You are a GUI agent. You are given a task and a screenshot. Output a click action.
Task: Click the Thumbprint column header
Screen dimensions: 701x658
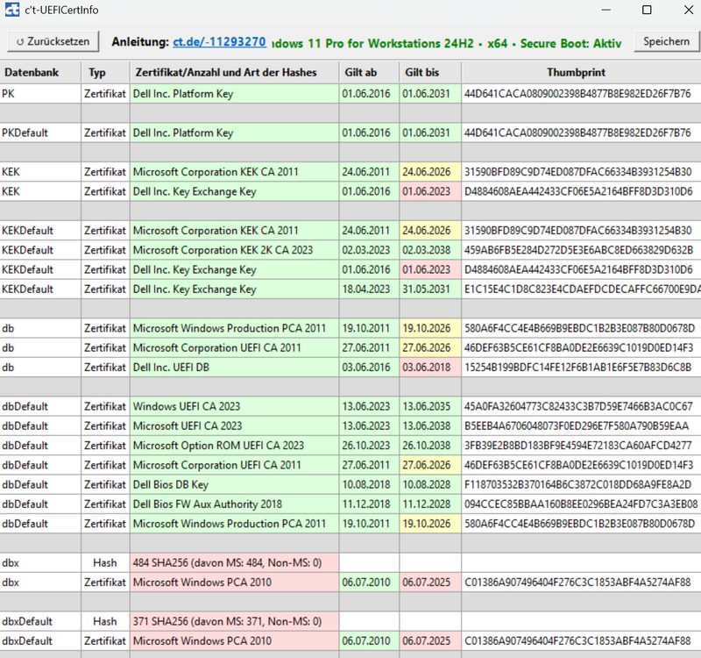[x=581, y=73]
